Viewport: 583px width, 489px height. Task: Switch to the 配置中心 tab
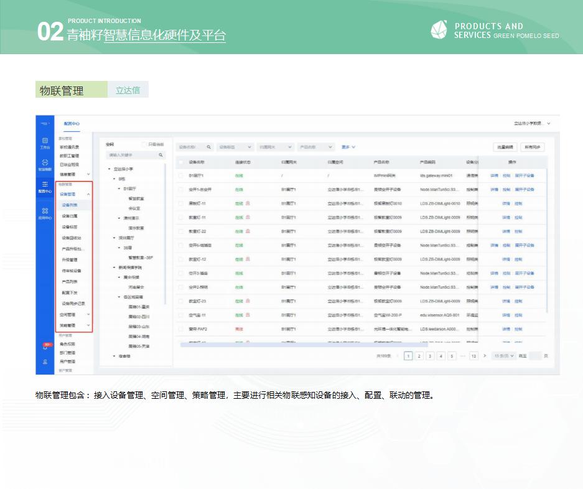(x=72, y=123)
